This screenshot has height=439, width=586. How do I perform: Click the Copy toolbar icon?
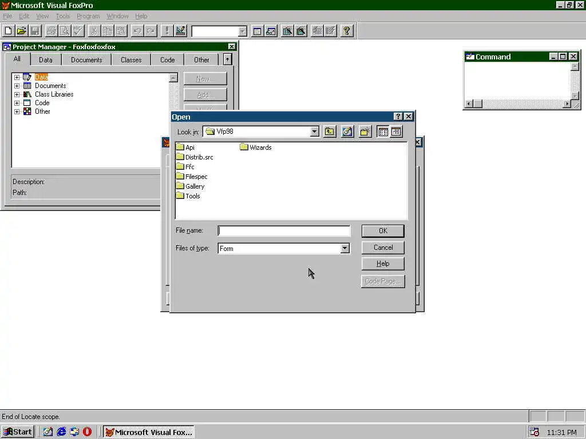(107, 31)
